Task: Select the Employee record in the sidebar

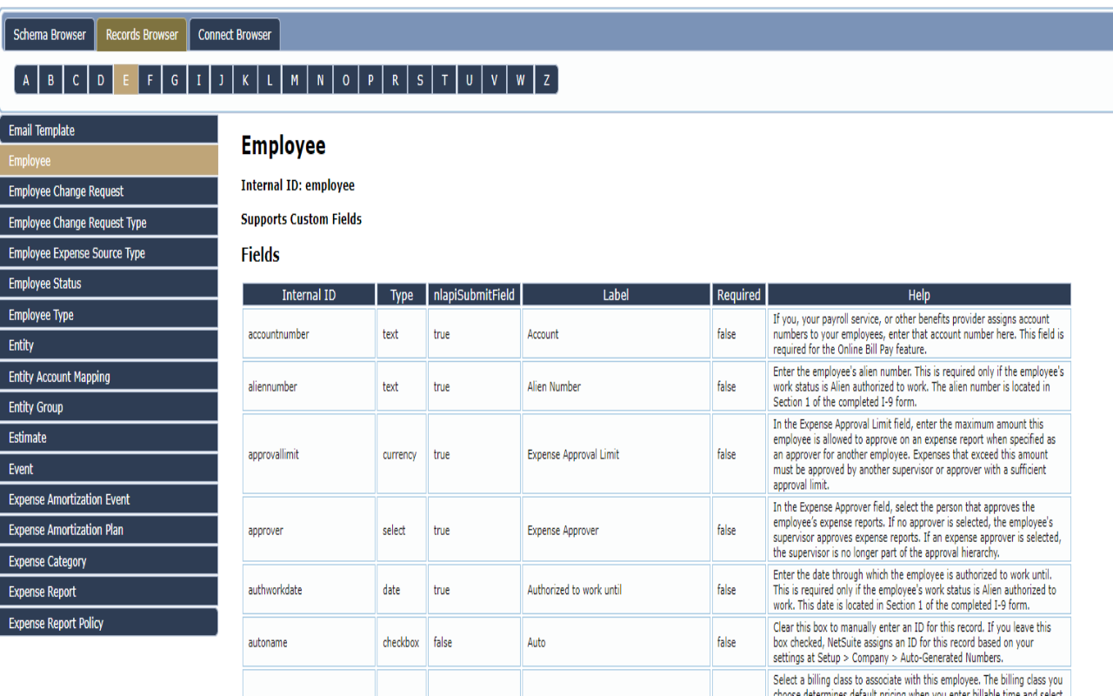Action: (109, 160)
